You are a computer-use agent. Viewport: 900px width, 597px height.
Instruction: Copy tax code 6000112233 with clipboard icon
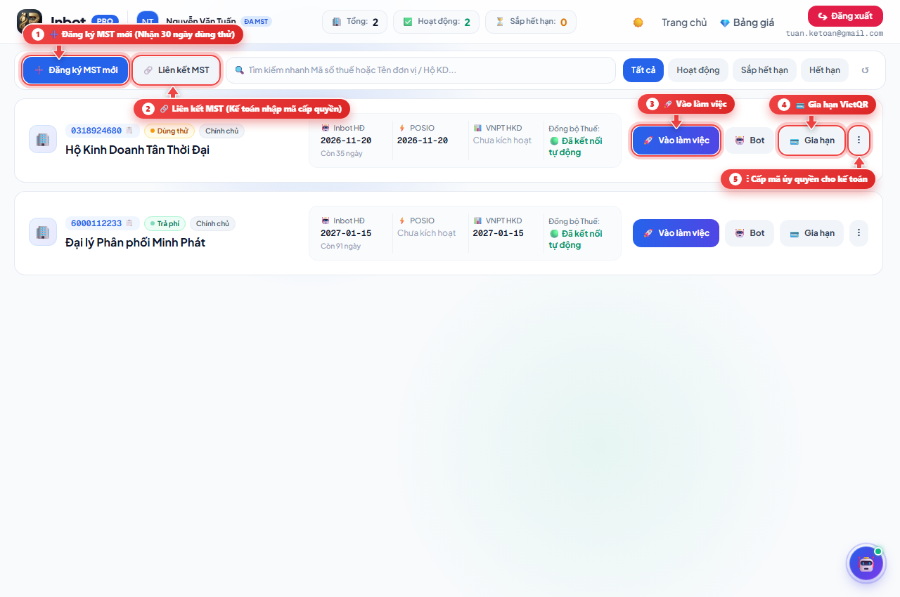pyautogui.click(x=129, y=223)
